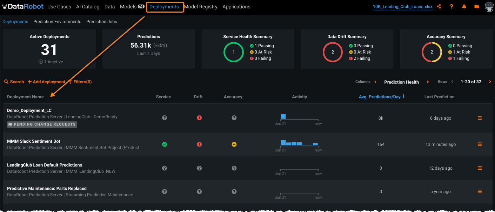The width and height of the screenshot is (495, 212).
Task: Click Add deployment button
Action: point(47,82)
